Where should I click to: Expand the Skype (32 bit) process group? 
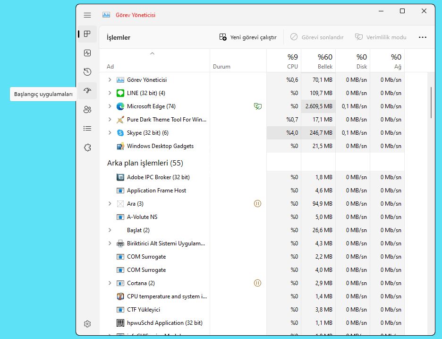coord(110,133)
